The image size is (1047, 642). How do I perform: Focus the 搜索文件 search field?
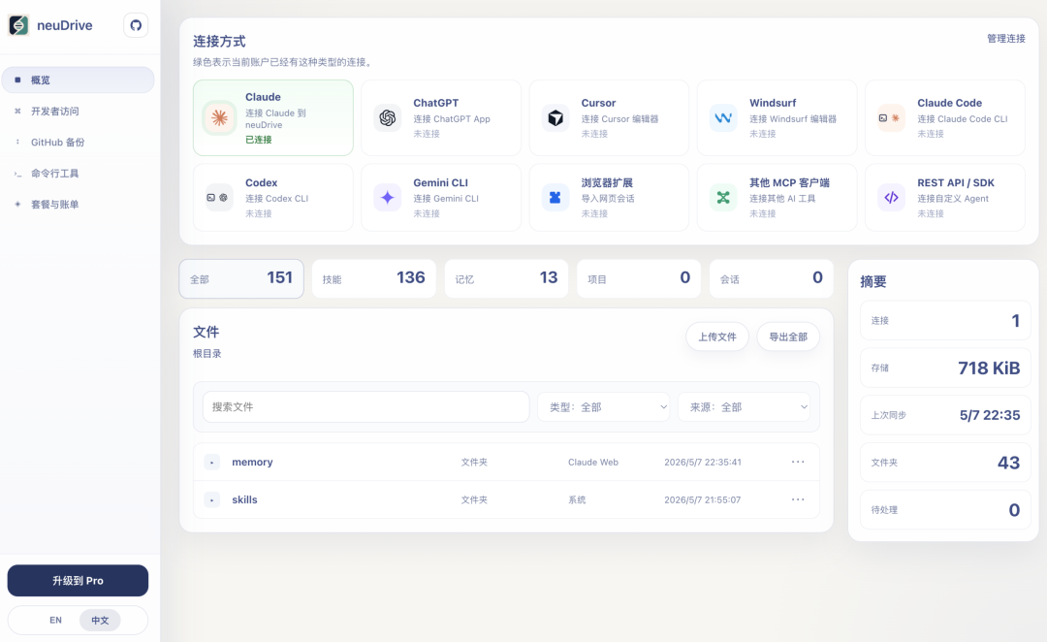click(365, 407)
